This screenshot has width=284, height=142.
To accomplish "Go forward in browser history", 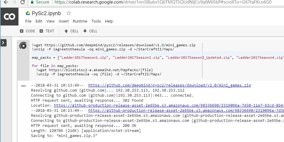I will (x=15, y=2).
